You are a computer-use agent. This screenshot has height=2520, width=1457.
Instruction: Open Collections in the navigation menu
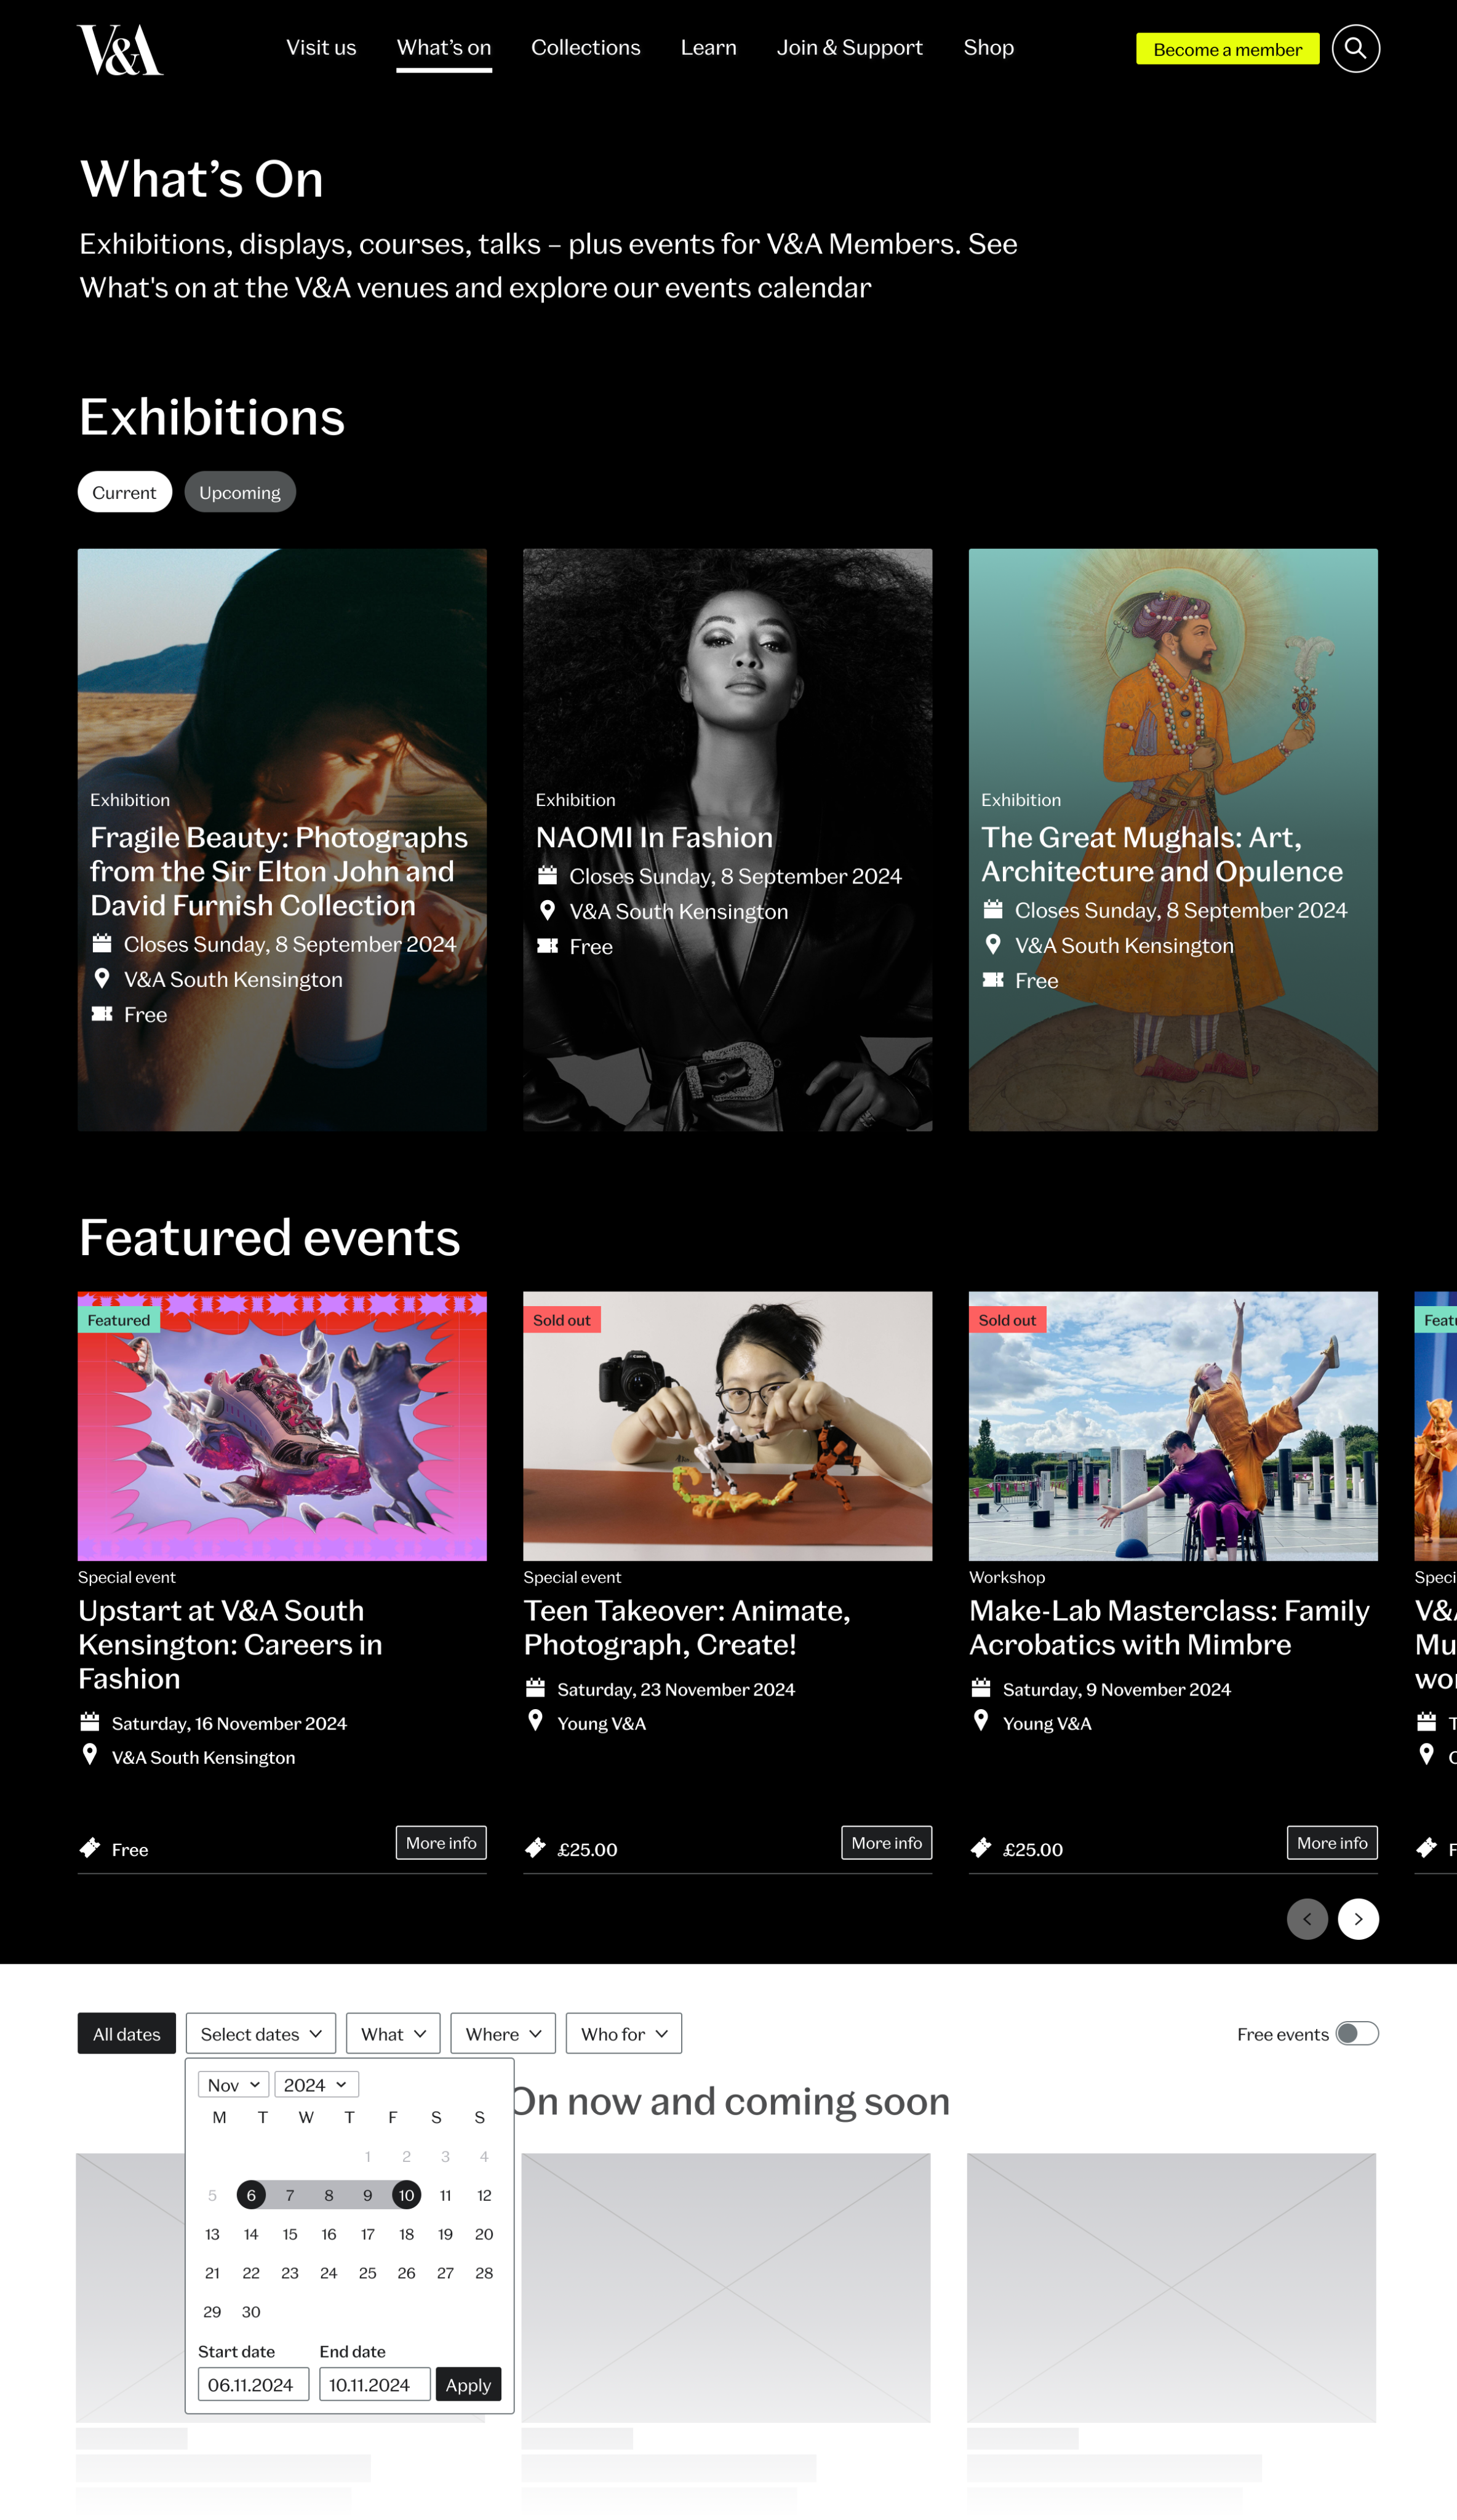coord(585,48)
